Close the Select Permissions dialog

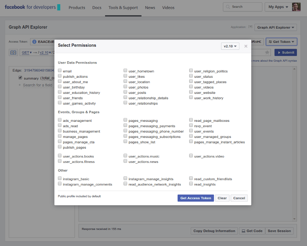point(246,46)
